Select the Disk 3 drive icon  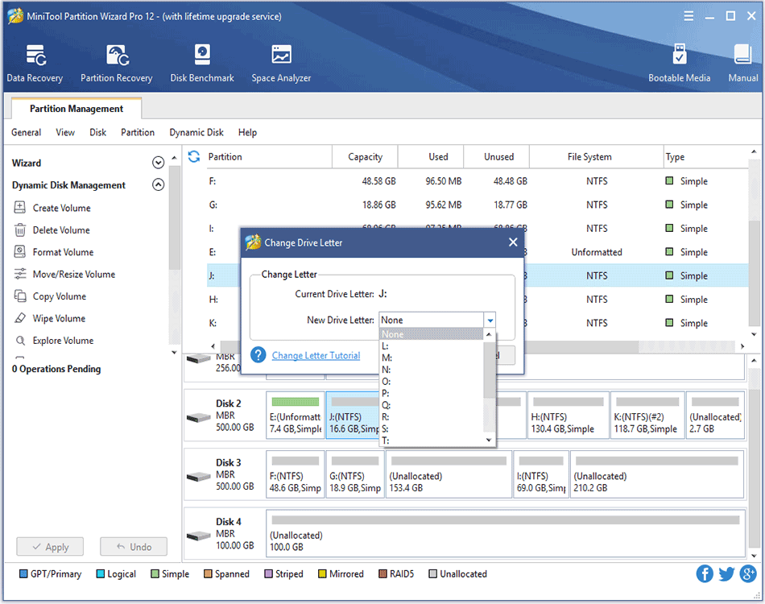click(199, 477)
